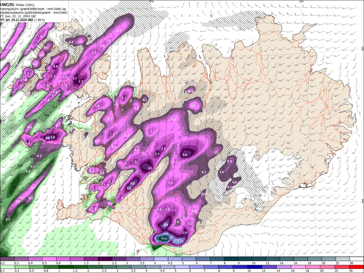Viewport: 364px width, 273px height.
Task: Click the 3.9 value directly north of 11.0
Action: click(x=166, y=225)
